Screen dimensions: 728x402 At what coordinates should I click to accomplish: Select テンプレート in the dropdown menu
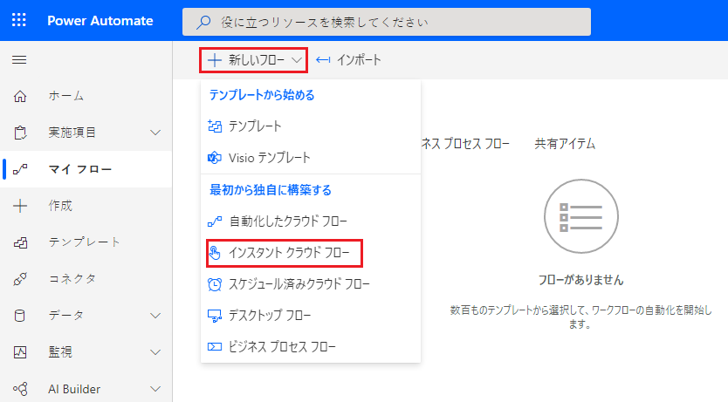(311, 126)
